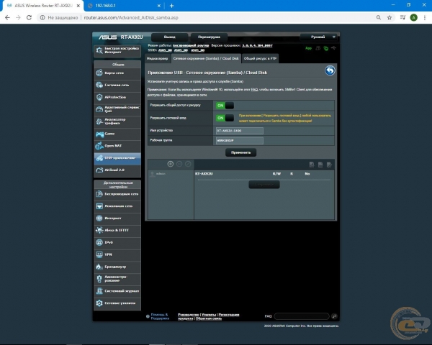This screenshot has height=345, width=432.
Task: Click the App link icon in header
Action: tap(309, 48)
